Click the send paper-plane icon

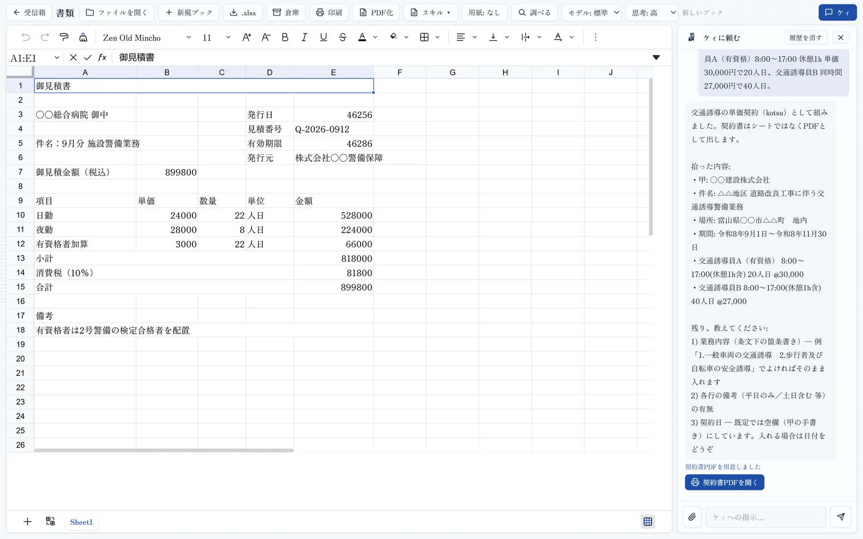(x=841, y=517)
